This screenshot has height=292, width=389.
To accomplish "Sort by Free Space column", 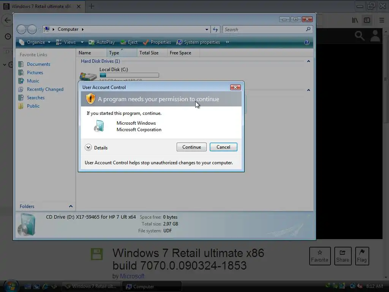I will (183, 52).
